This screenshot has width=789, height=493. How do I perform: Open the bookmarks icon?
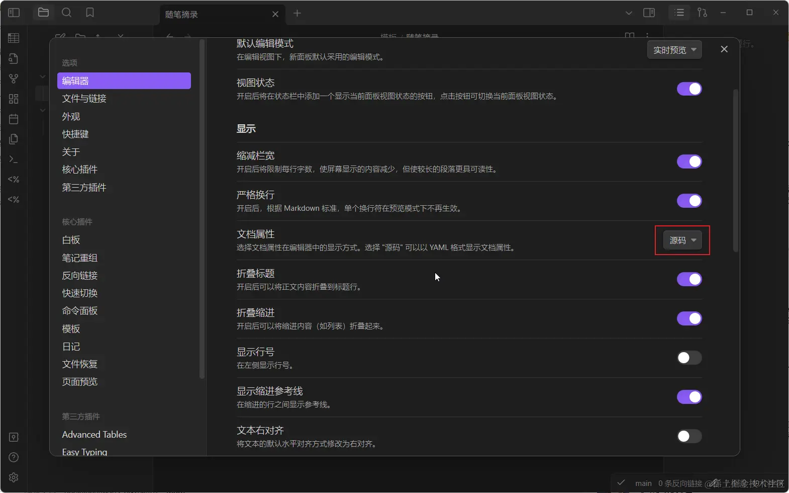click(90, 13)
